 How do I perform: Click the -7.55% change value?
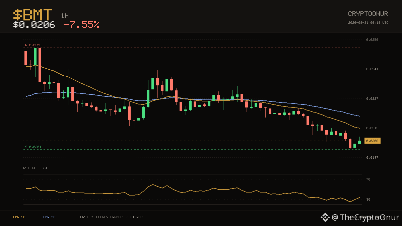pos(81,25)
